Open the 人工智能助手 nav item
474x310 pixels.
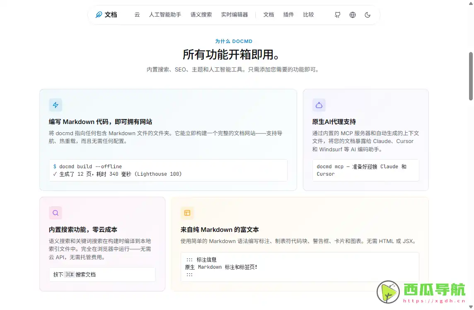tap(165, 14)
